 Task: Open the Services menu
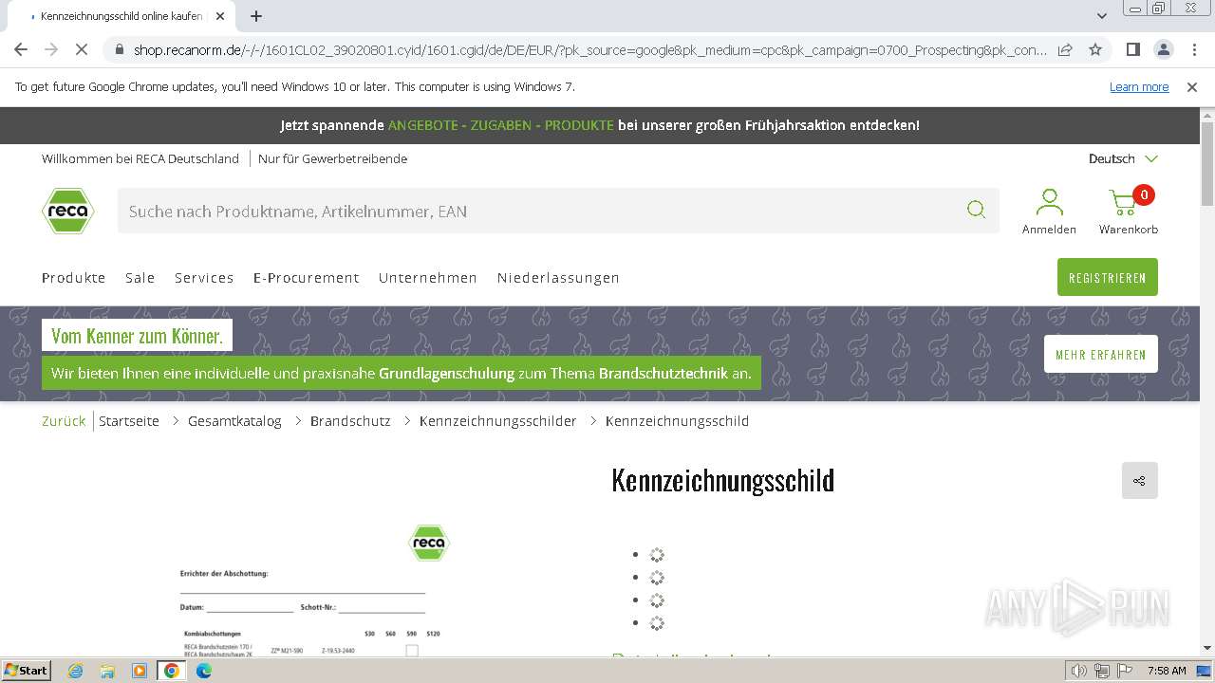204,278
